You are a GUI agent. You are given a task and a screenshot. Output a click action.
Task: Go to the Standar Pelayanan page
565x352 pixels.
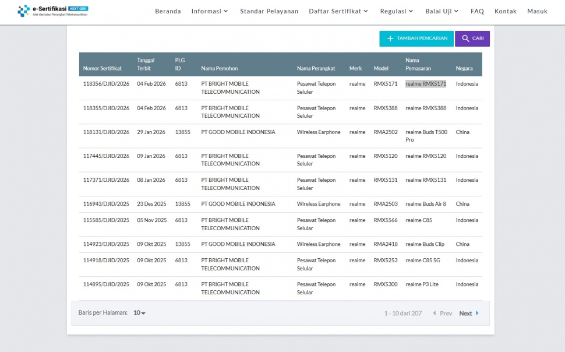click(269, 11)
